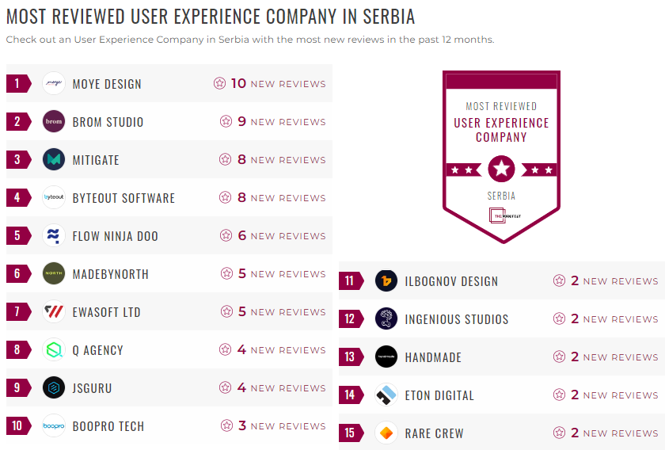Click the Mitigate logo icon
Screen dimensions: 665x450
pyautogui.click(x=54, y=159)
